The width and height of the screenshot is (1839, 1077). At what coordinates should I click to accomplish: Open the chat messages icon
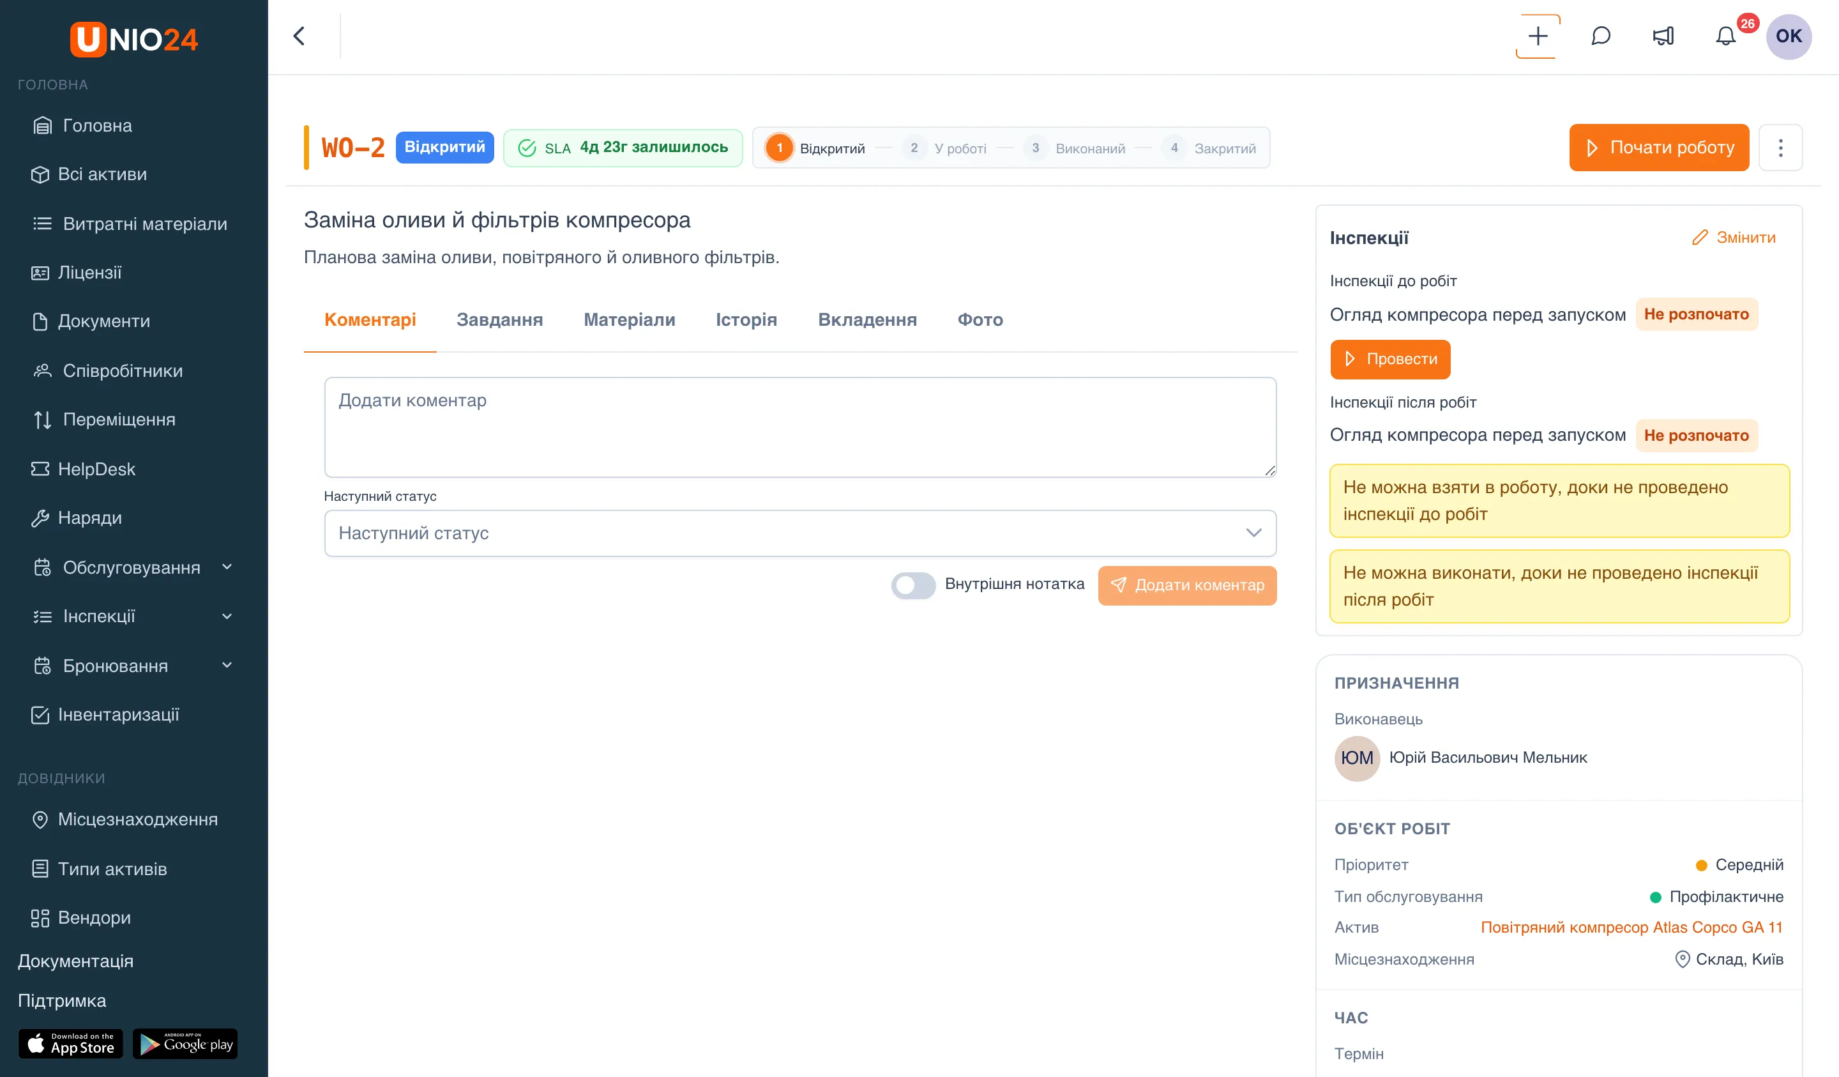(1600, 36)
